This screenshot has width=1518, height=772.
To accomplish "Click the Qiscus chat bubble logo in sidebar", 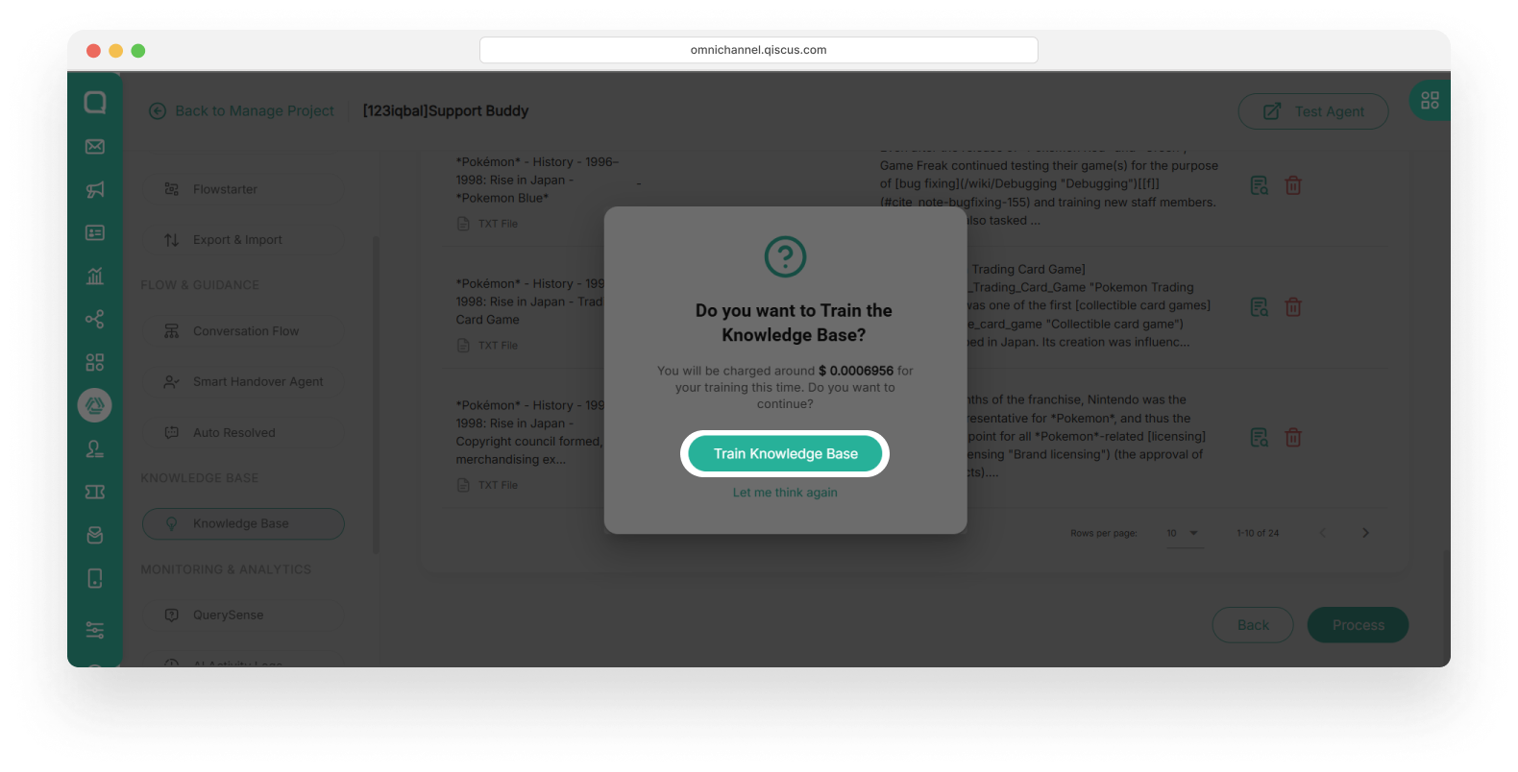I will tap(95, 103).
